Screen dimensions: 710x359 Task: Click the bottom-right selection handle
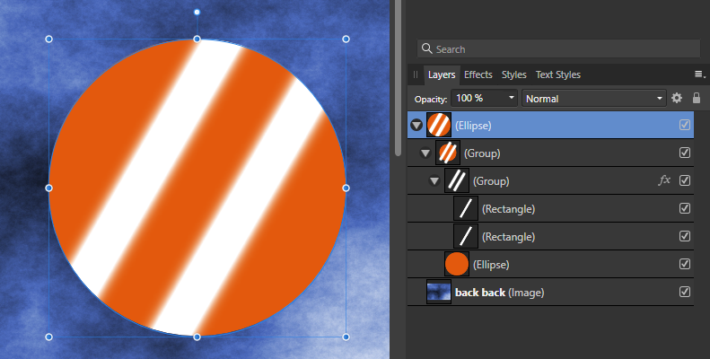(346, 337)
